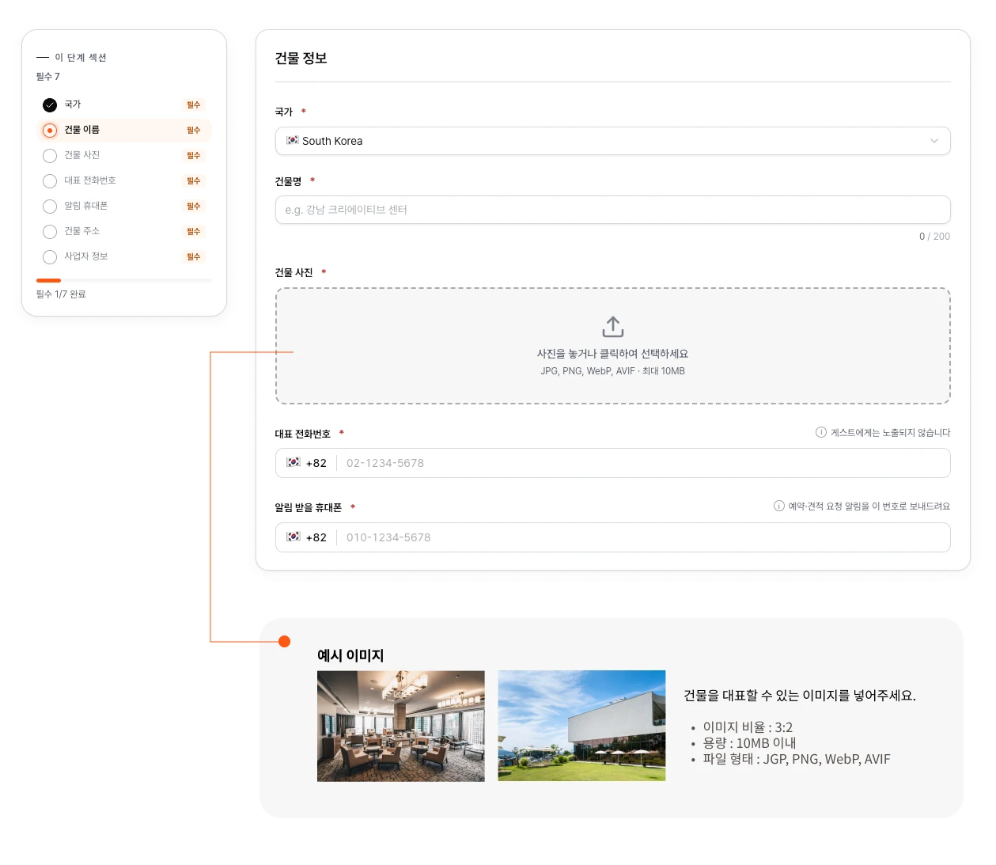
Task: Click the South Korea flag in the country field
Action: [x=293, y=140]
